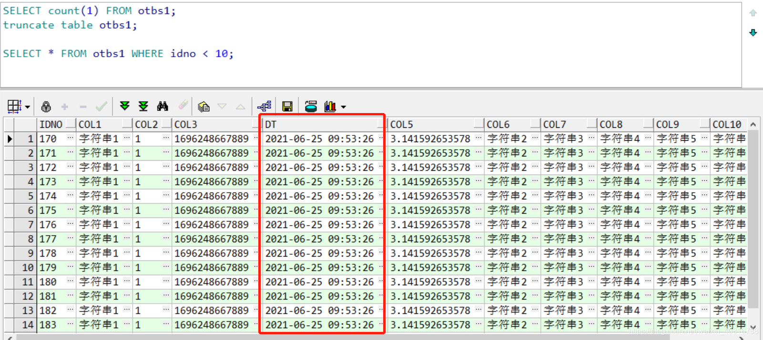Open ellipsis editor of COL5 in row 8

[x=478, y=238]
